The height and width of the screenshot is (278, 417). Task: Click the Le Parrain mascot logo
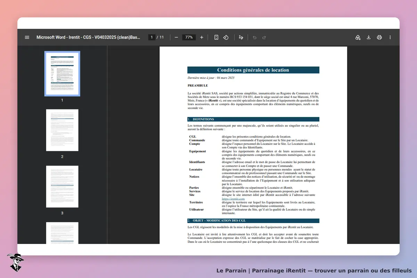click(15, 262)
